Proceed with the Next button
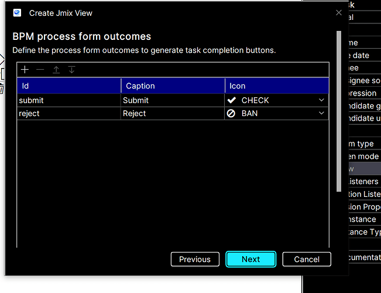381x293 pixels. 250,259
